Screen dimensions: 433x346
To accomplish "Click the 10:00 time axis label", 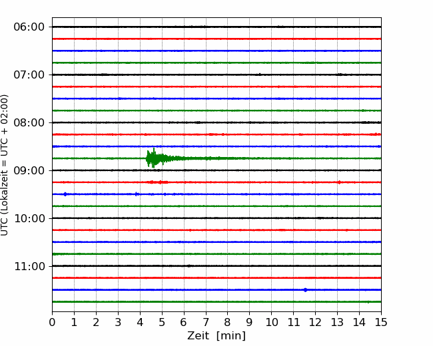I will [x=29, y=218].
